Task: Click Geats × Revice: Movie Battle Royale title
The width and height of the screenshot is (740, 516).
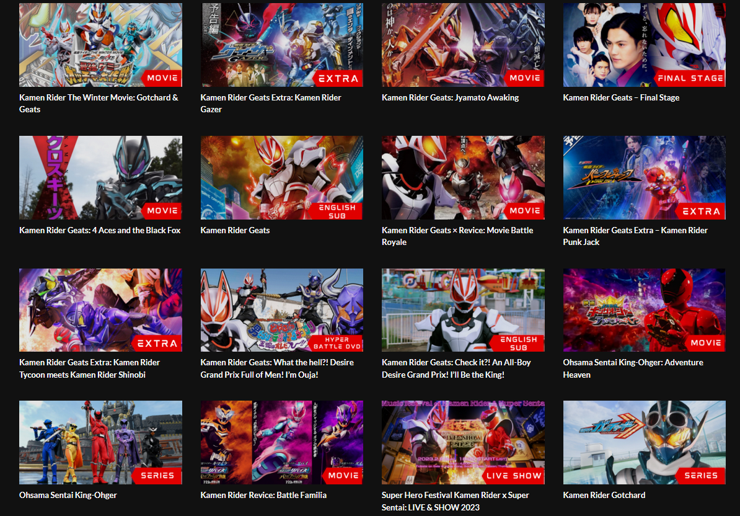Action: [457, 236]
